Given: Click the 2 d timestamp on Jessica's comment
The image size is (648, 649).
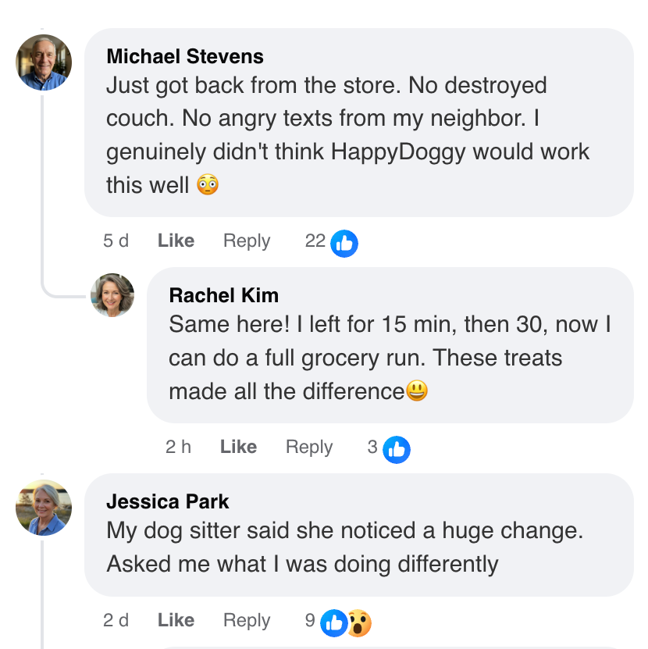Looking at the screenshot, I should [x=116, y=621].
